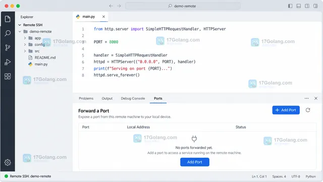Screen dimensions: 323x182
Task: Open the Extensions blocks icon
Action: [8, 76]
